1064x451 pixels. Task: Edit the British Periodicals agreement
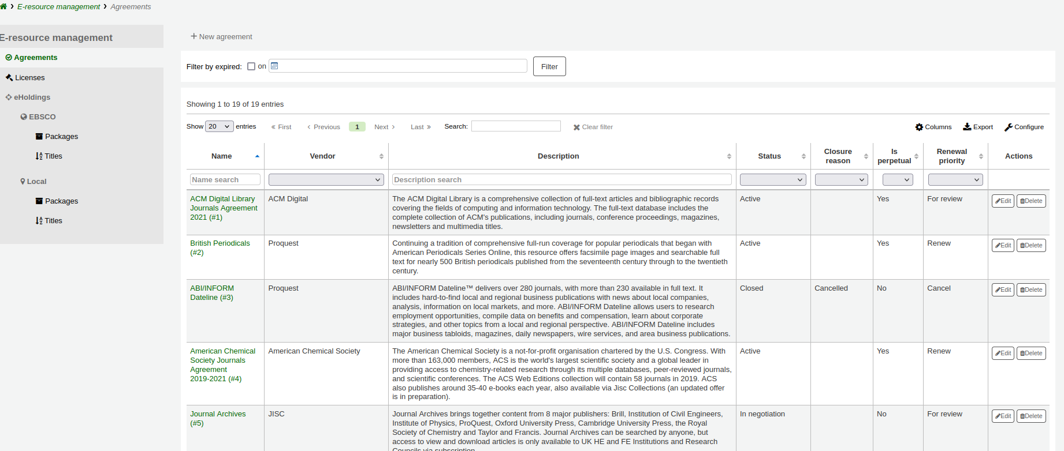[1003, 246]
